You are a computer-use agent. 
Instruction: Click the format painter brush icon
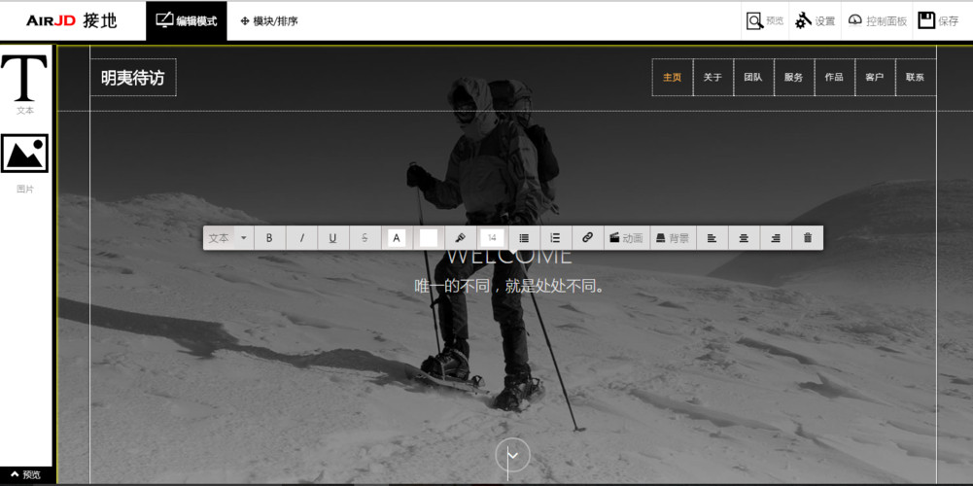pyautogui.click(x=460, y=238)
